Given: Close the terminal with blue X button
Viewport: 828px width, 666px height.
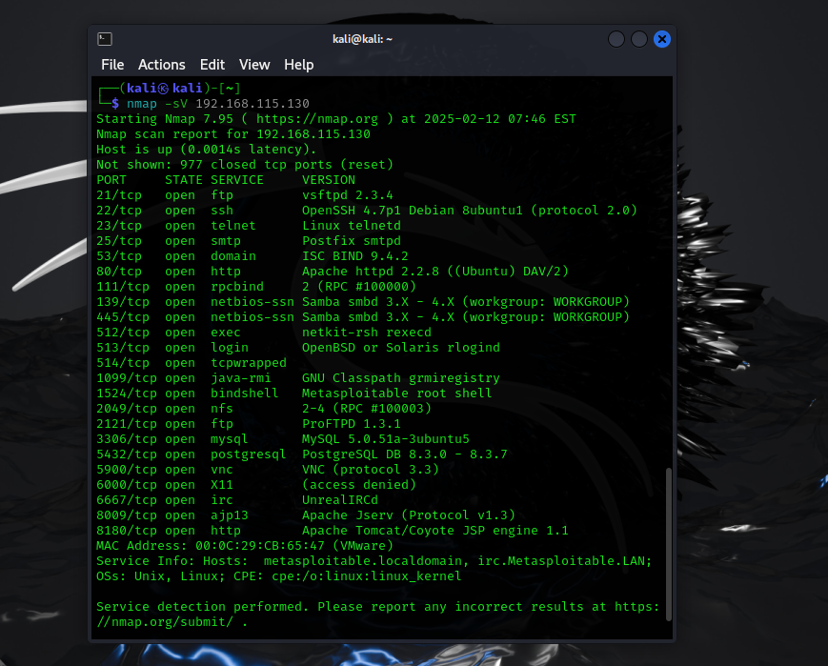Looking at the screenshot, I should pyautogui.click(x=661, y=39).
